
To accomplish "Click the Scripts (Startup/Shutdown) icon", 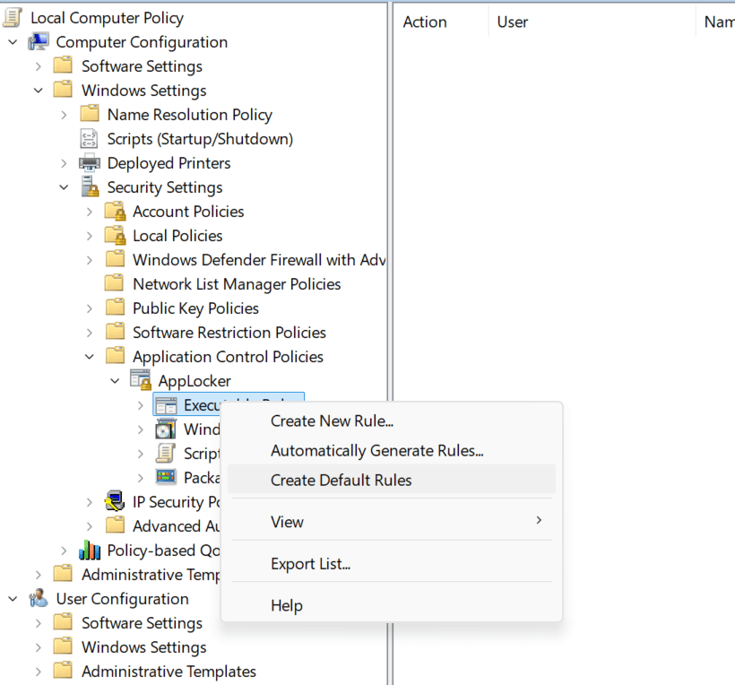I will pos(90,139).
